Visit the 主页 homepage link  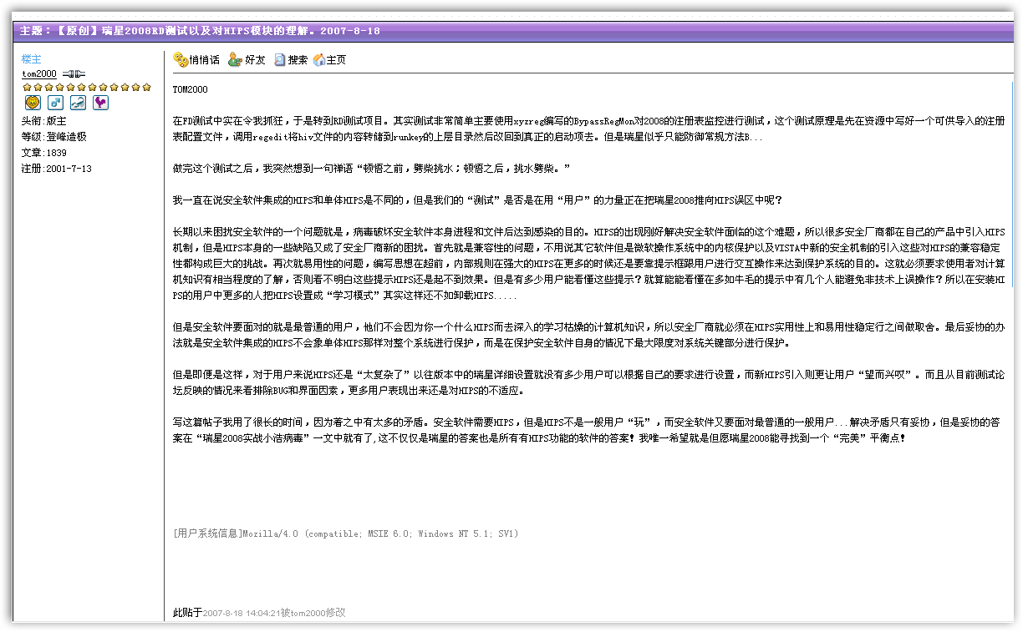pyautogui.click(x=336, y=60)
